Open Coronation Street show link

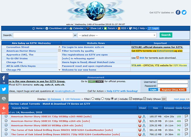point(18,47)
